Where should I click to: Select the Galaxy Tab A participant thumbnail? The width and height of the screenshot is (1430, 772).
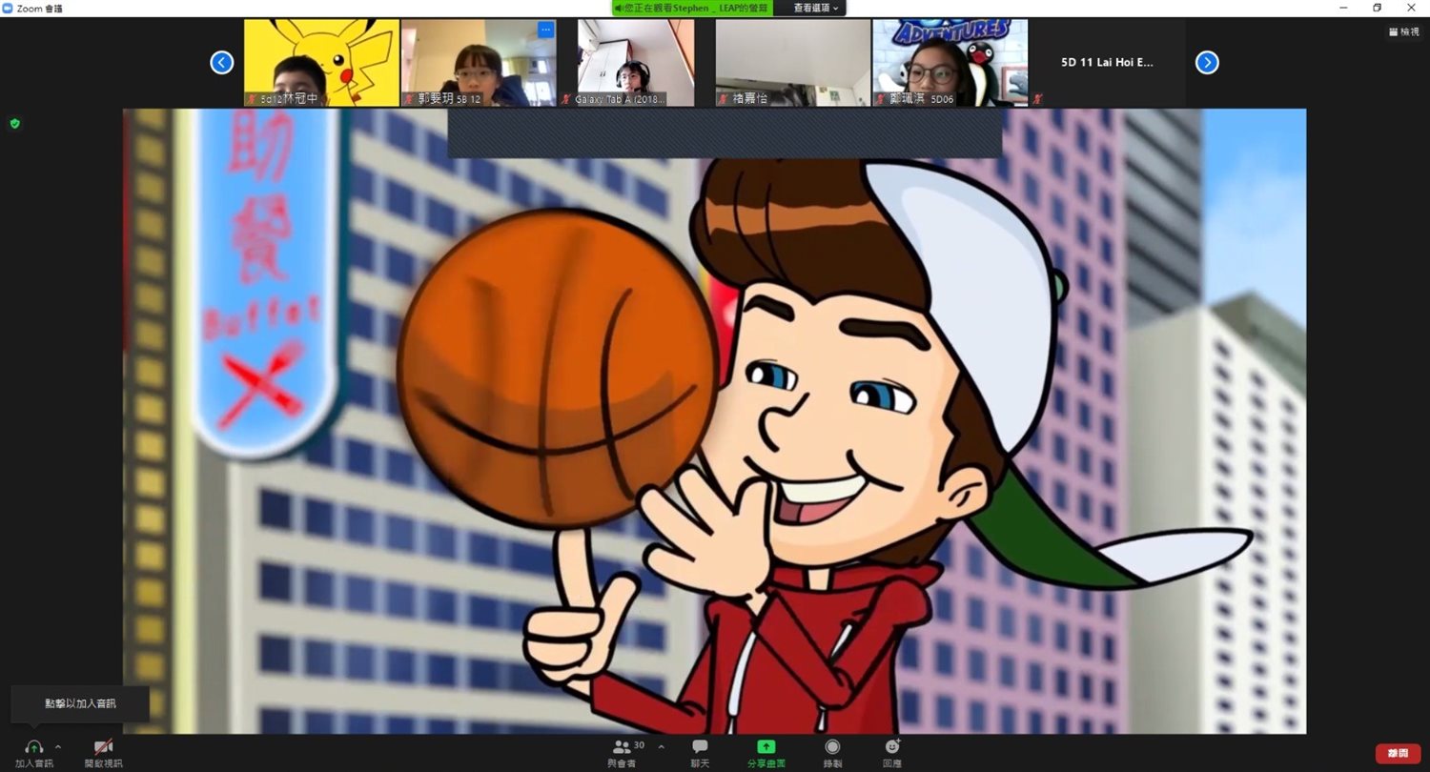[x=636, y=63]
